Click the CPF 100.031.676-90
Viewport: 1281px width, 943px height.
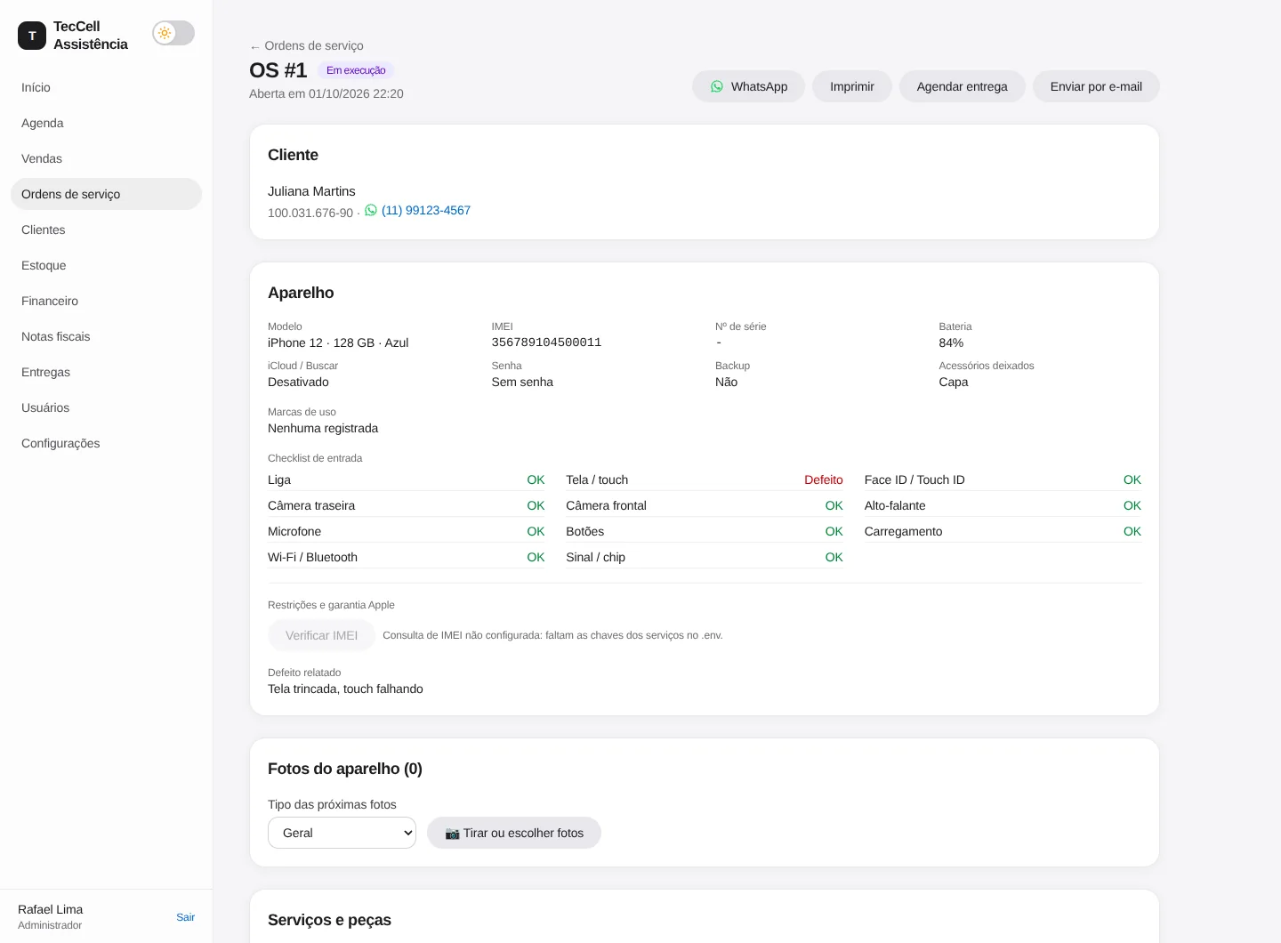click(310, 213)
